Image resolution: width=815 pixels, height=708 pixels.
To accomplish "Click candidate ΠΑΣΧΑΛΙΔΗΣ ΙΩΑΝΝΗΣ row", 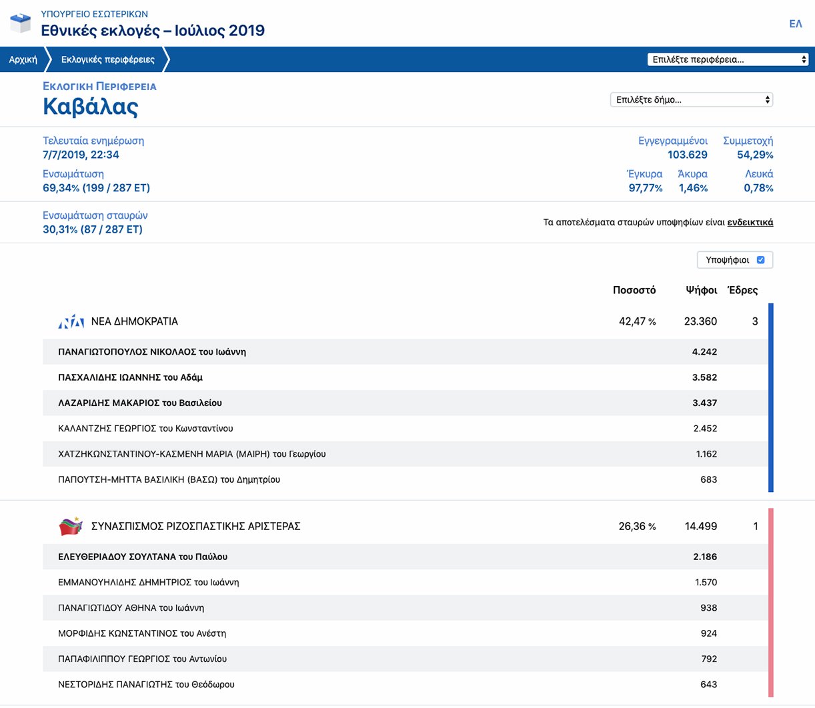I will (x=405, y=377).
